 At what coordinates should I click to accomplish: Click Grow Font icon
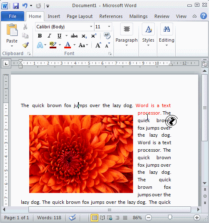click(98, 45)
